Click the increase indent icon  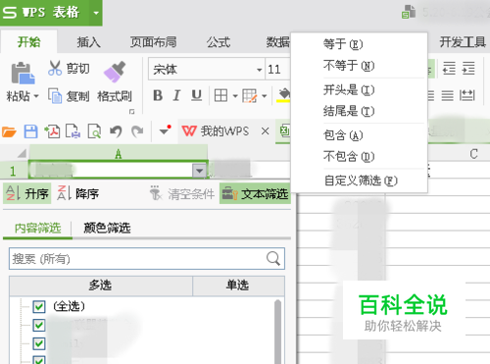[468, 69]
